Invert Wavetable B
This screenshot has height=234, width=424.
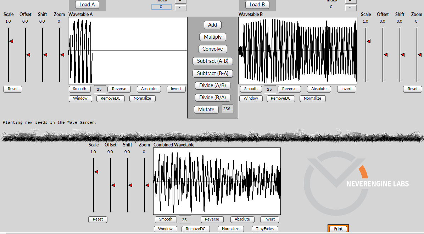(346, 89)
